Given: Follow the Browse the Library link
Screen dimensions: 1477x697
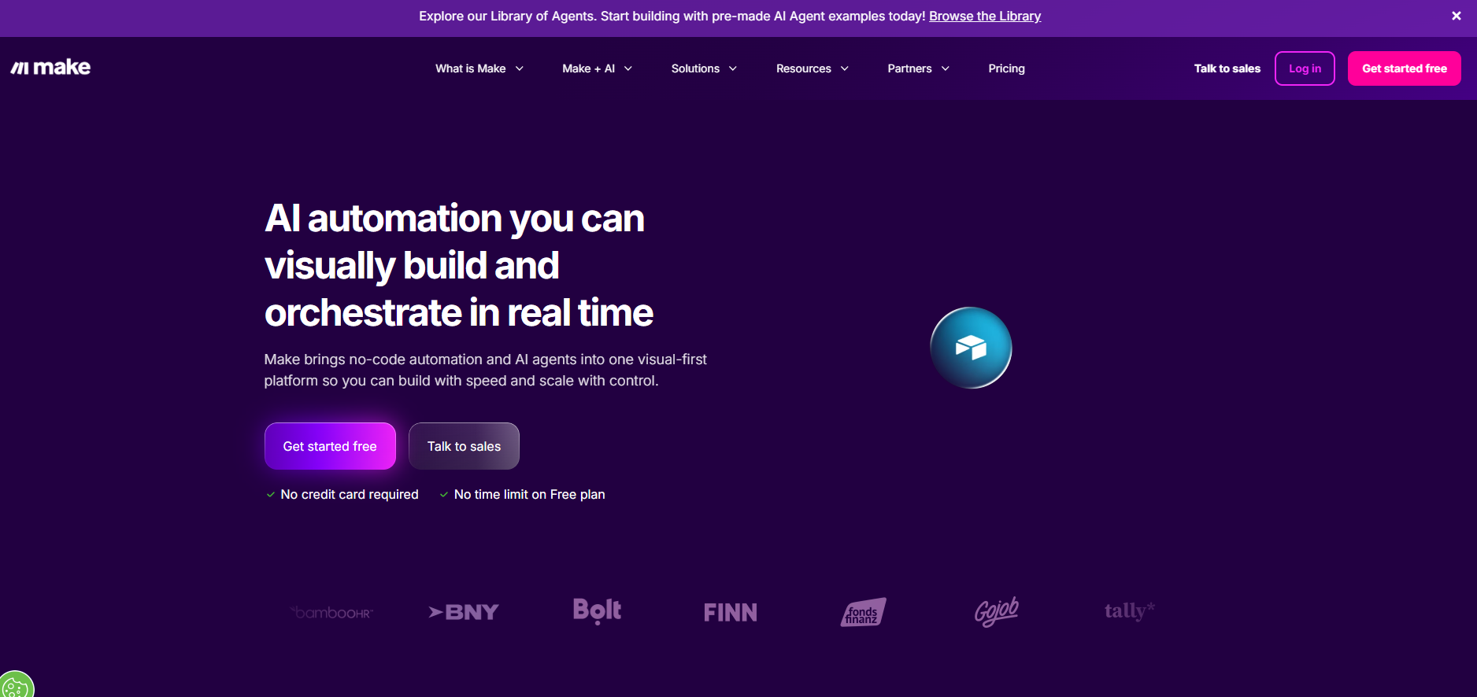Looking at the screenshot, I should pos(985,16).
